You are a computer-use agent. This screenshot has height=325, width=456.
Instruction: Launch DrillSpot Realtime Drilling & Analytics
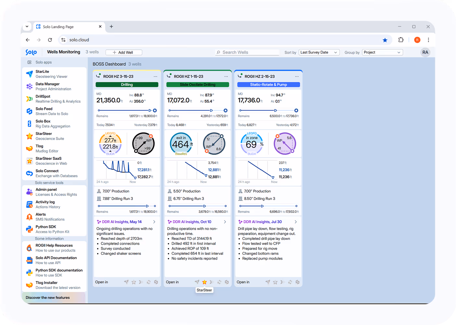(54, 99)
